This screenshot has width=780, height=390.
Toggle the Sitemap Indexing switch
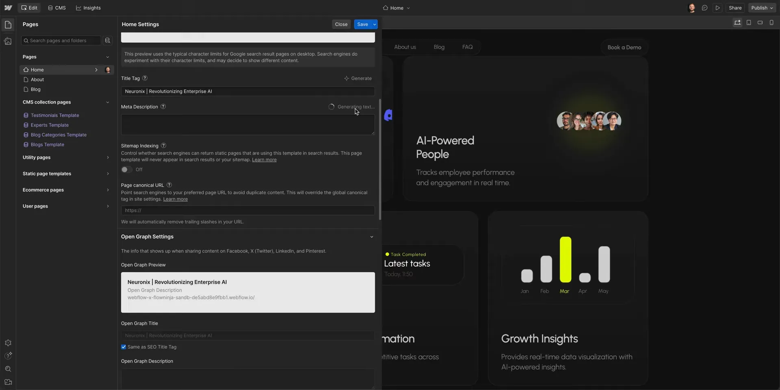click(126, 169)
